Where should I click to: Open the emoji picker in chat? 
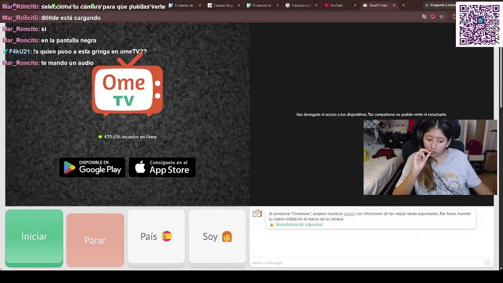coord(487,263)
